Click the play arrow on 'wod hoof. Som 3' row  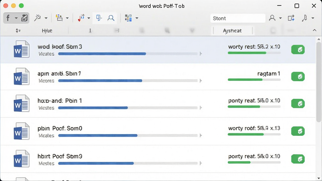(x=201, y=54)
